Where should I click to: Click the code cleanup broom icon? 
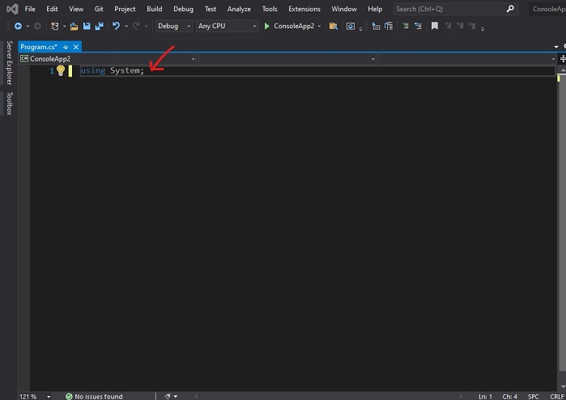tap(168, 397)
